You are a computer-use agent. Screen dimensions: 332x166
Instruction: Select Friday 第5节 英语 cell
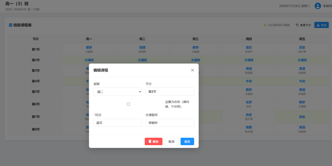(x=302, y=91)
